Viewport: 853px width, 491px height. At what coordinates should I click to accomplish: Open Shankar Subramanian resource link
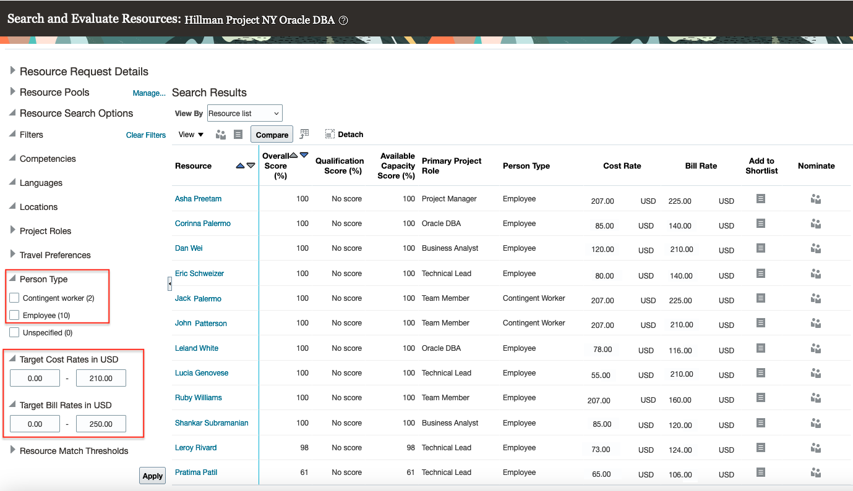[212, 423]
